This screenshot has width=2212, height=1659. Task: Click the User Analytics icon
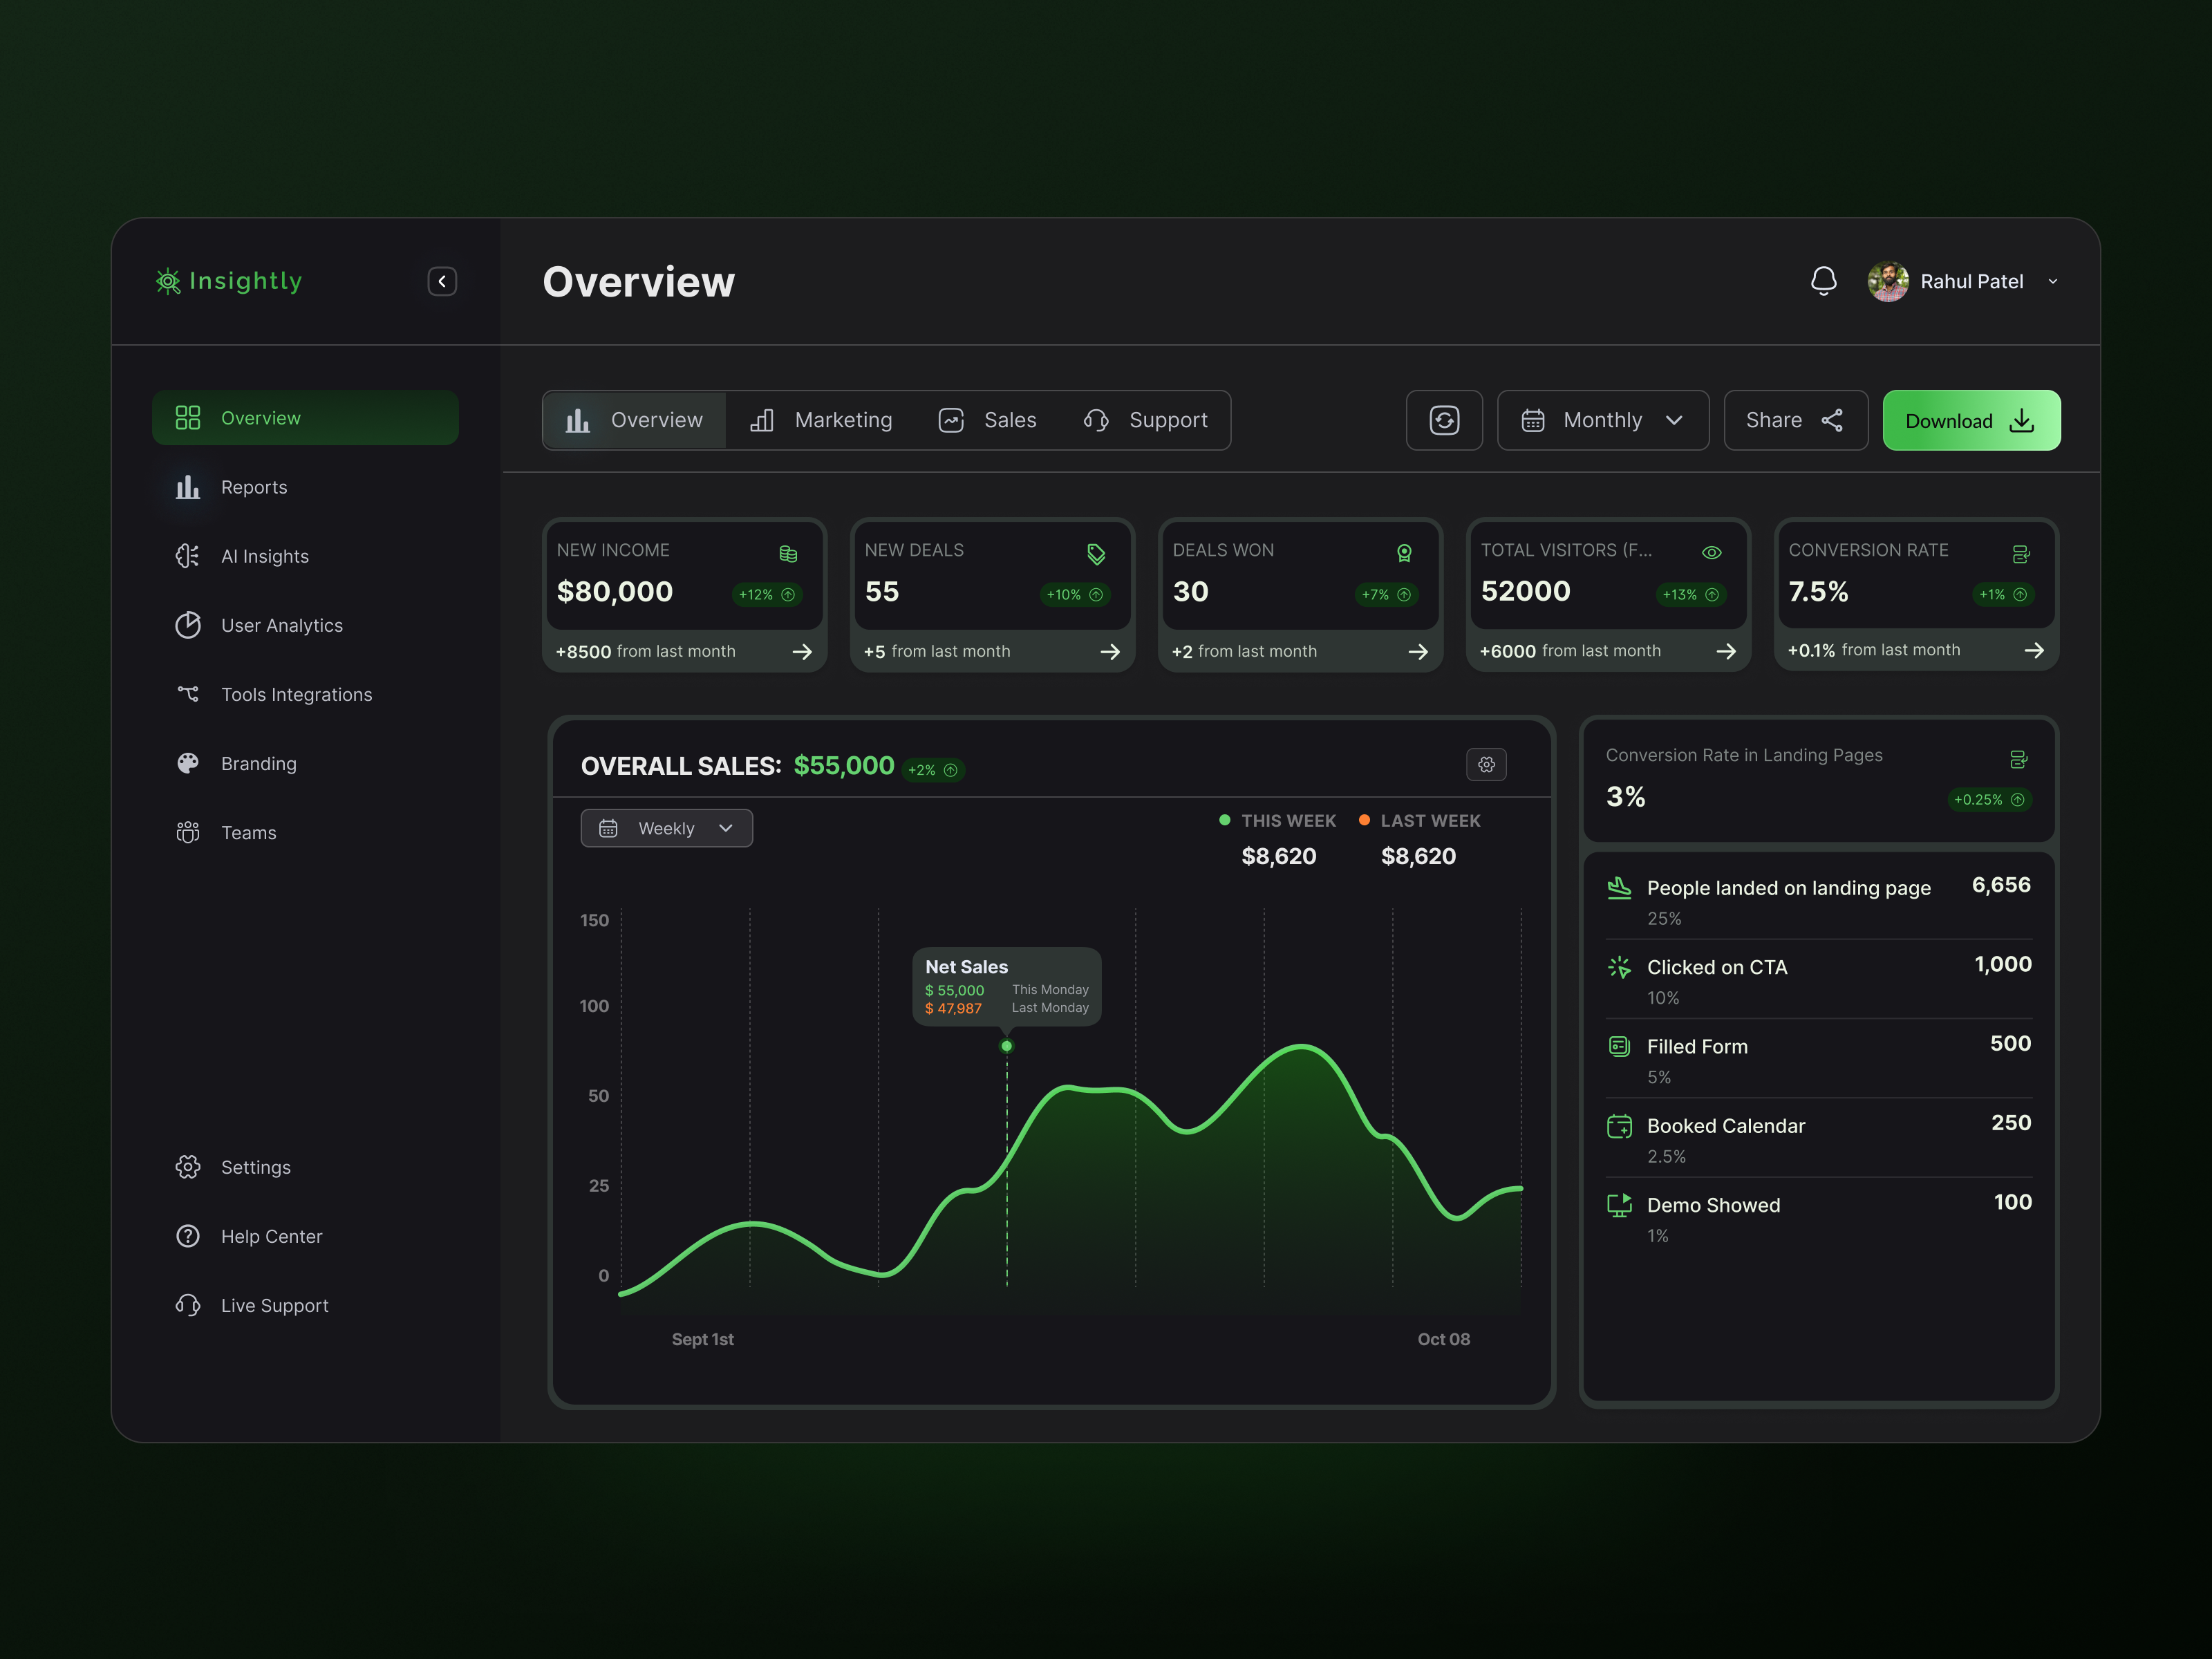188,625
